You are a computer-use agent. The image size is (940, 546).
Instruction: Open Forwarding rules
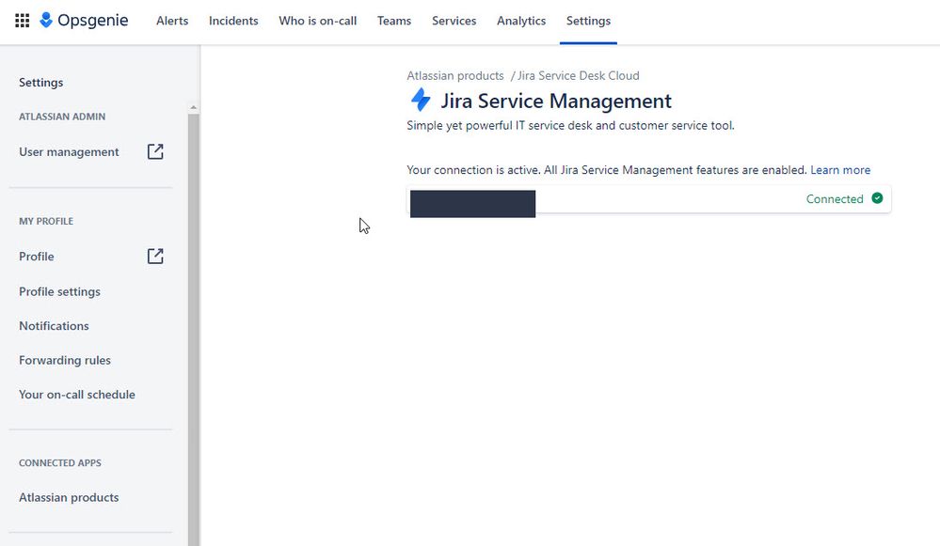[x=65, y=361]
